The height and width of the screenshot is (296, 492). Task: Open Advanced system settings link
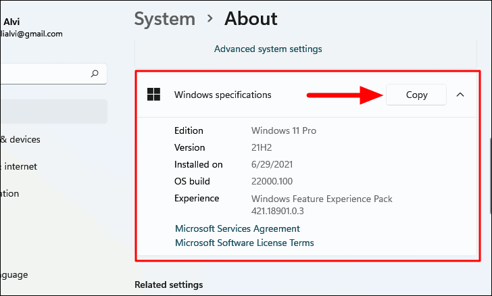tap(268, 49)
